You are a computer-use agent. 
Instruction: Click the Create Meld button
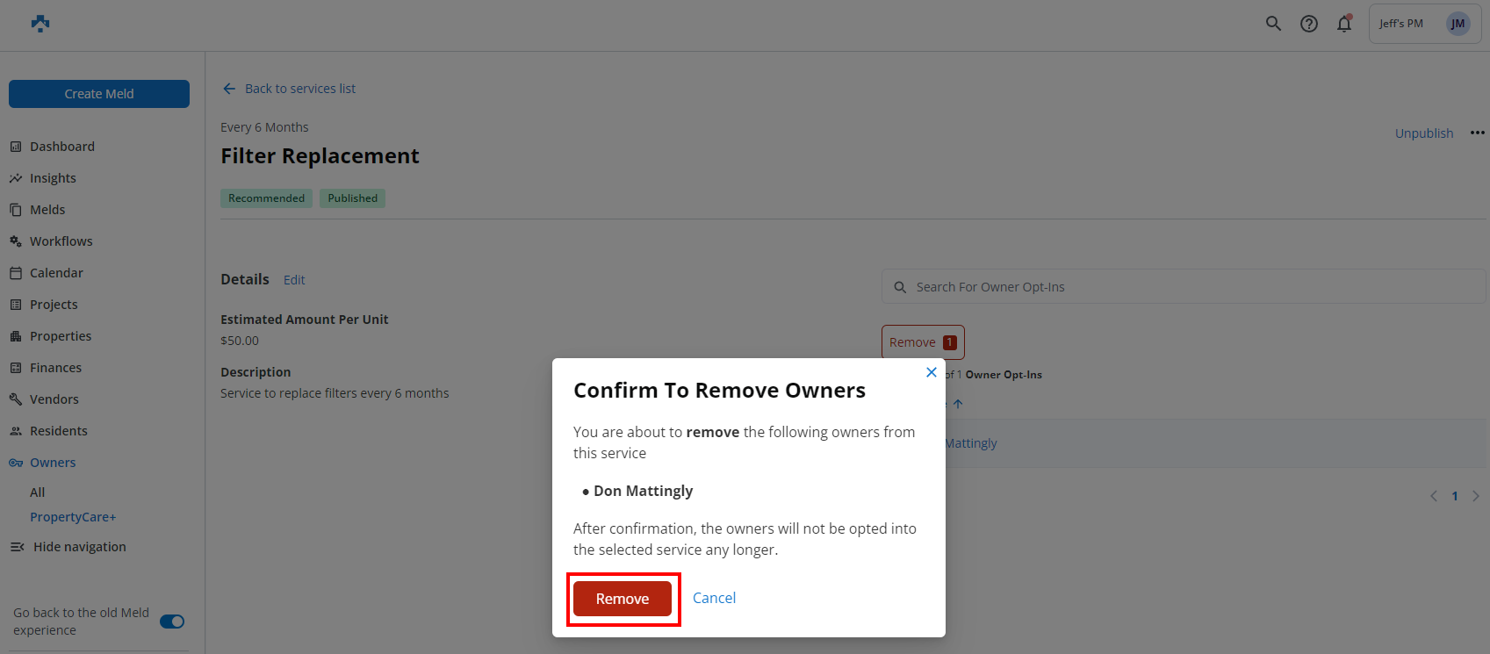point(99,94)
